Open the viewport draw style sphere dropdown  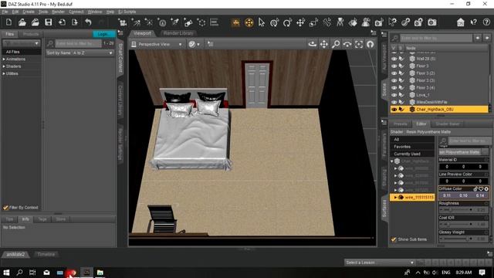point(194,45)
